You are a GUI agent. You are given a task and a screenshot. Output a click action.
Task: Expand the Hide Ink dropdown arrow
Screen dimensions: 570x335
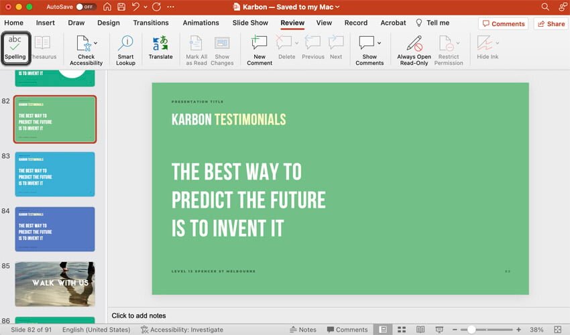pyautogui.click(x=498, y=43)
